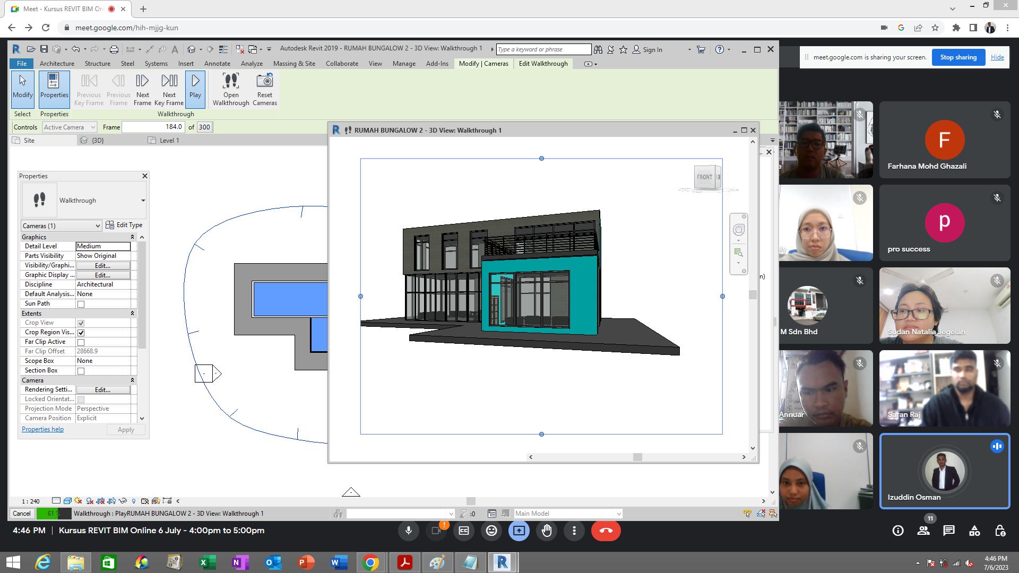The height and width of the screenshot is (573, 1019).
Task: Open Active Camera controls dropdown
Action: [x=69, y=127]
